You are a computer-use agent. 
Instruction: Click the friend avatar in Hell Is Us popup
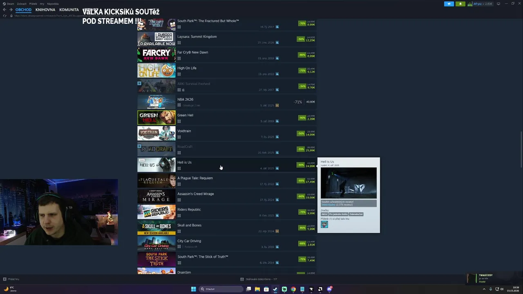tap(324, 225)
